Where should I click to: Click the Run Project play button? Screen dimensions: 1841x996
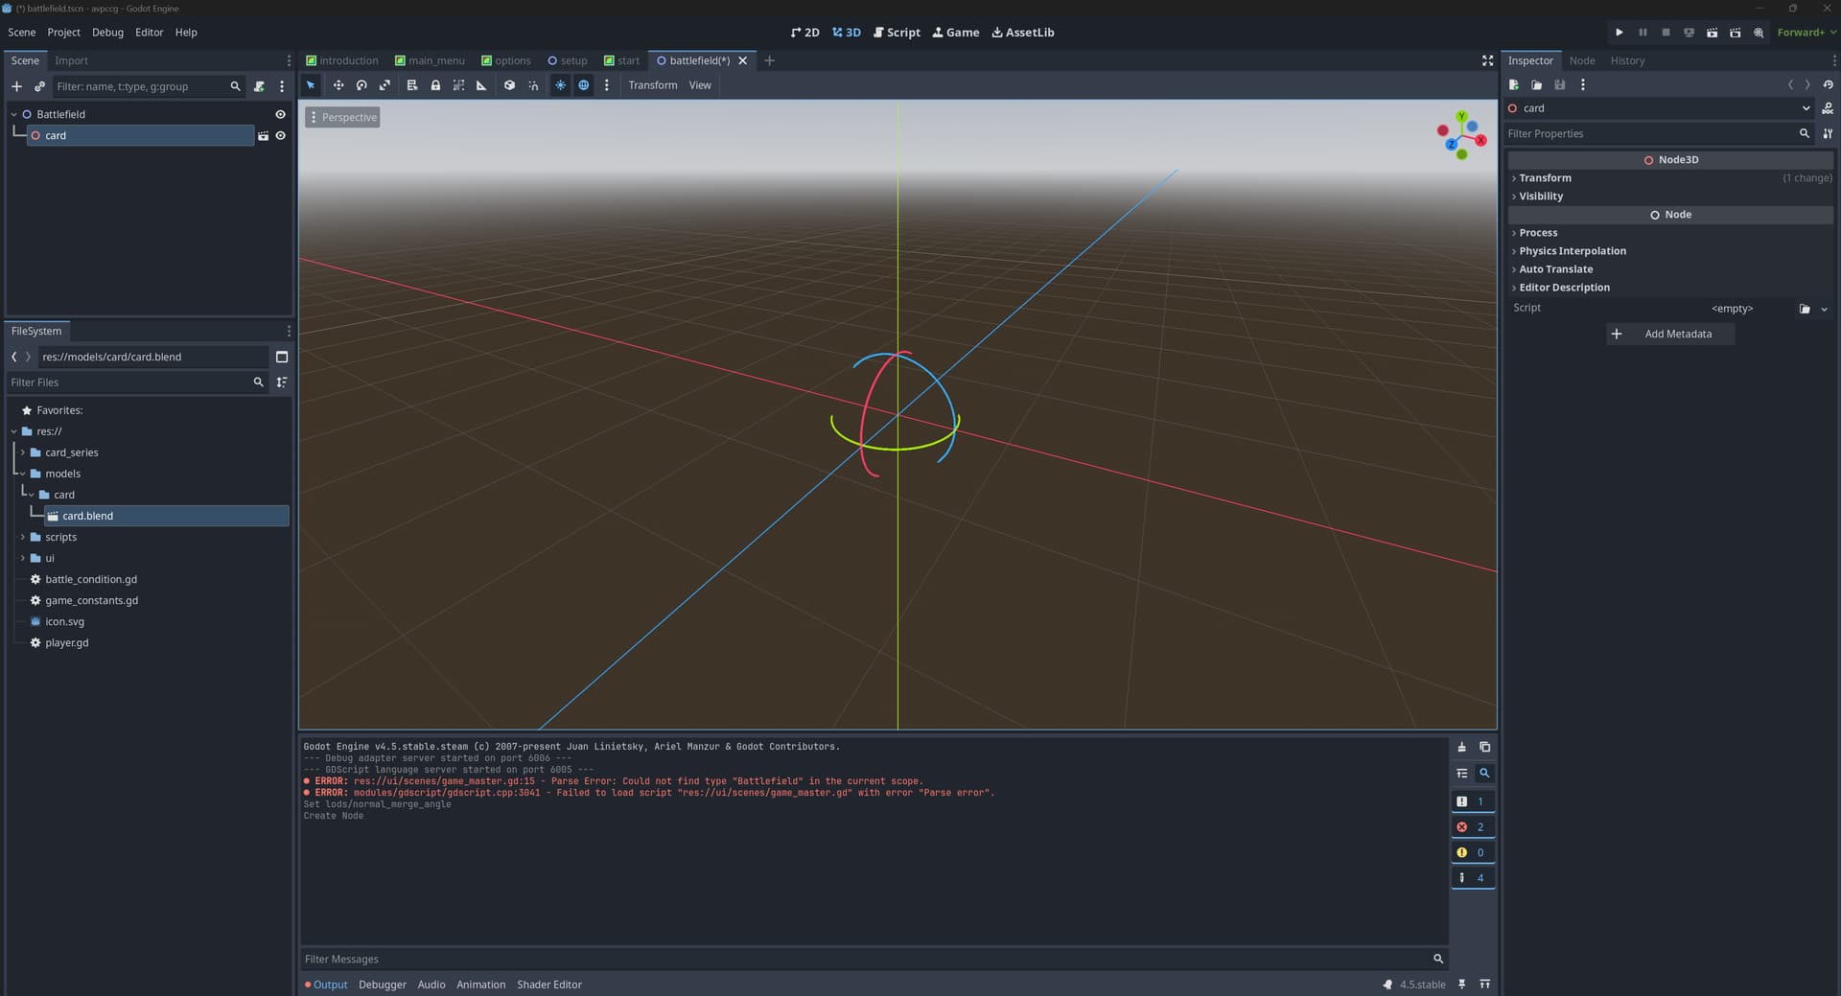[1619, 33]
